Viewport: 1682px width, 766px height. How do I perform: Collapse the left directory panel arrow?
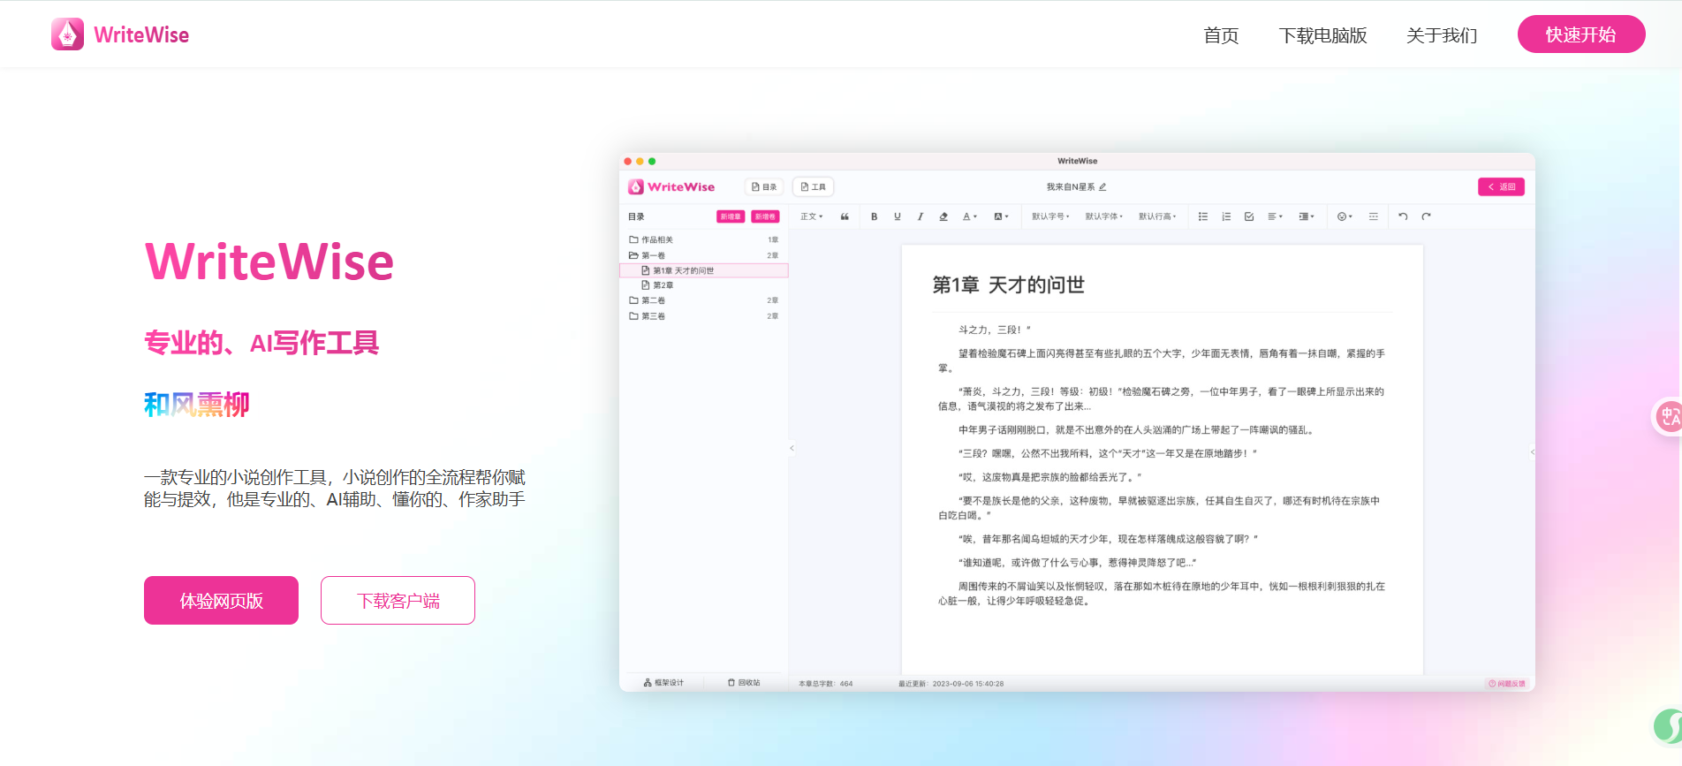pos(792,448)
